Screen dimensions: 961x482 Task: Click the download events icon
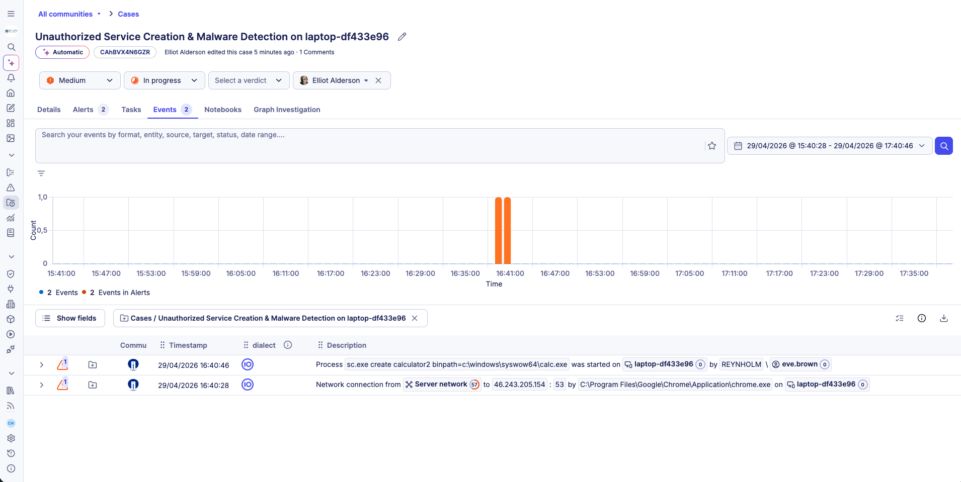tap(943, 318)
